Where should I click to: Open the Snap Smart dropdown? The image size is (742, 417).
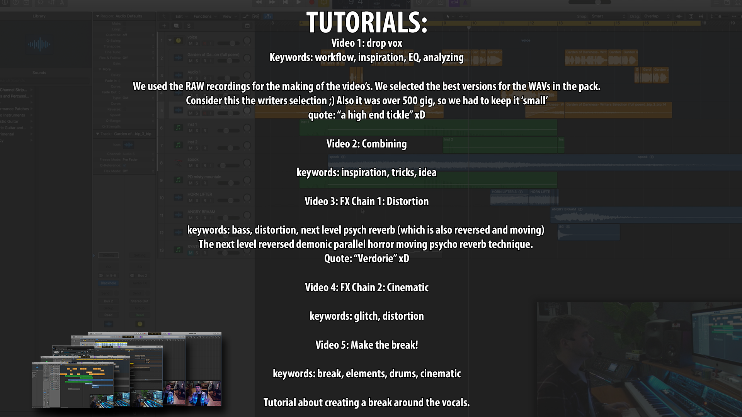608,16
